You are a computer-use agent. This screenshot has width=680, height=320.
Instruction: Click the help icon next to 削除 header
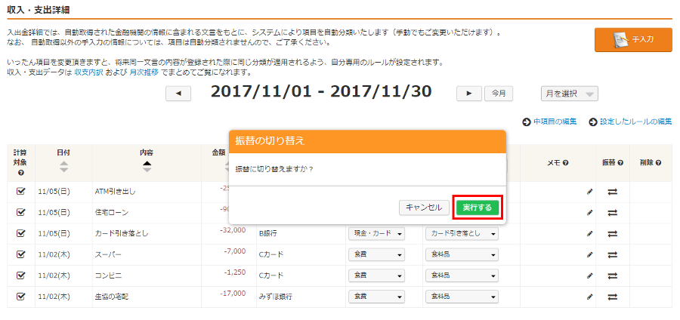coord(659,163)
